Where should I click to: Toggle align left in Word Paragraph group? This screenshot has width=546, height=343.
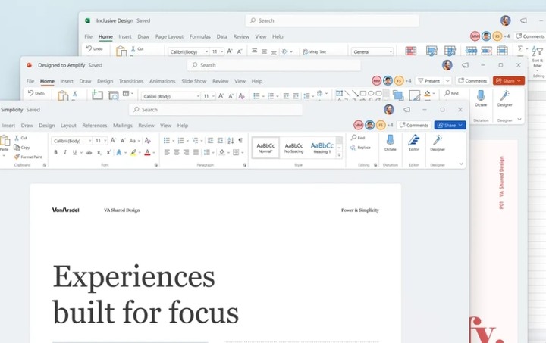point(167,152)
